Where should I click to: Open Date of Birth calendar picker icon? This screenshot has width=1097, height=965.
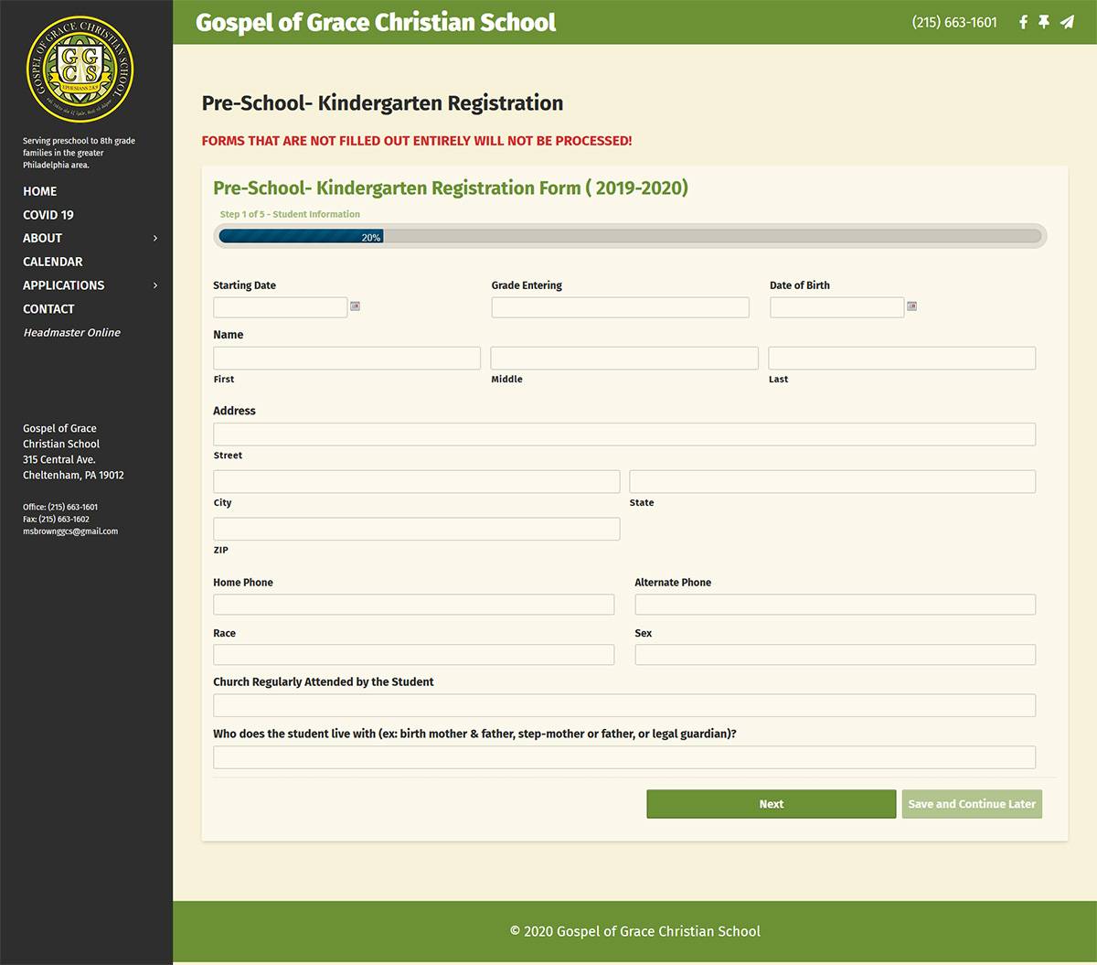pos(911,306)
